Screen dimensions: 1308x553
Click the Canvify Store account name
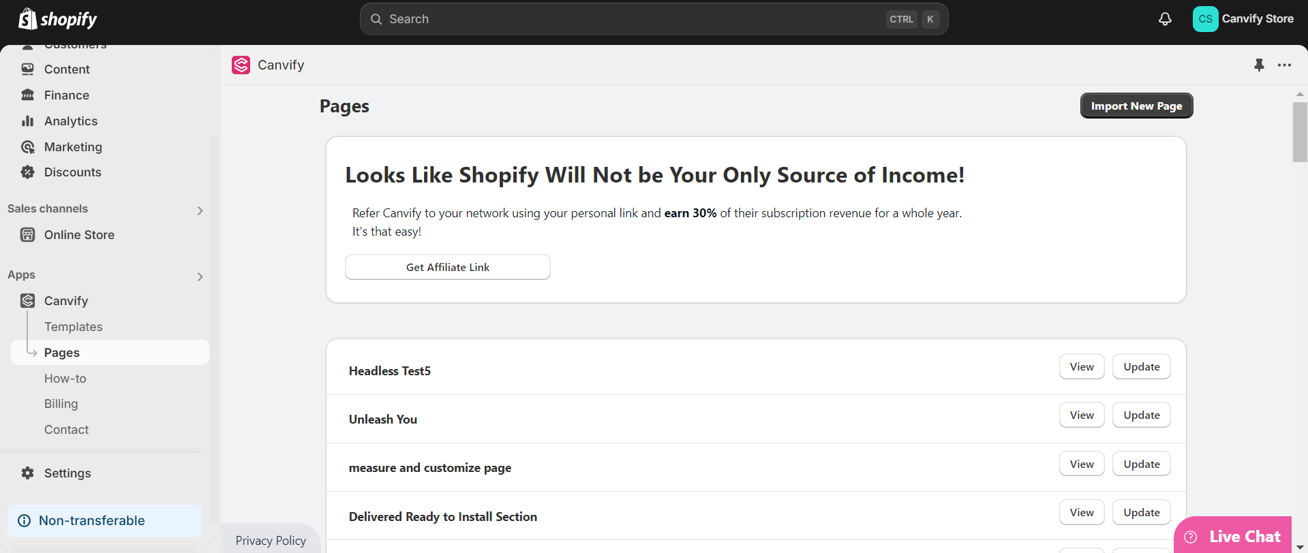[1258, 19]
